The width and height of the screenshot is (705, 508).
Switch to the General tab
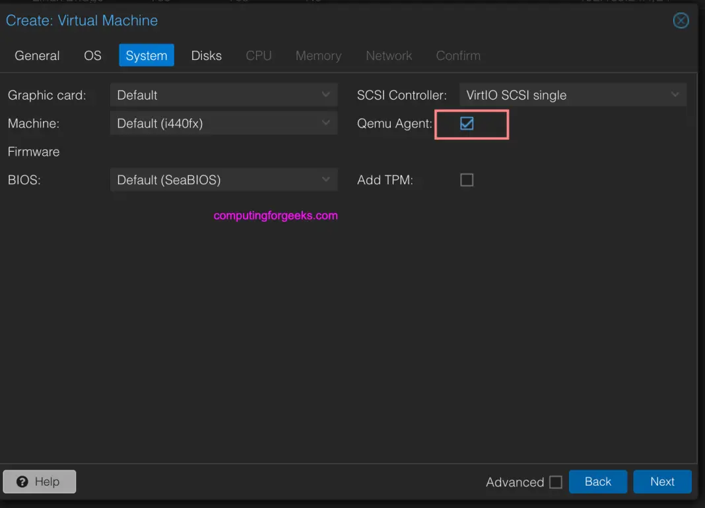(x=37, y=55)
